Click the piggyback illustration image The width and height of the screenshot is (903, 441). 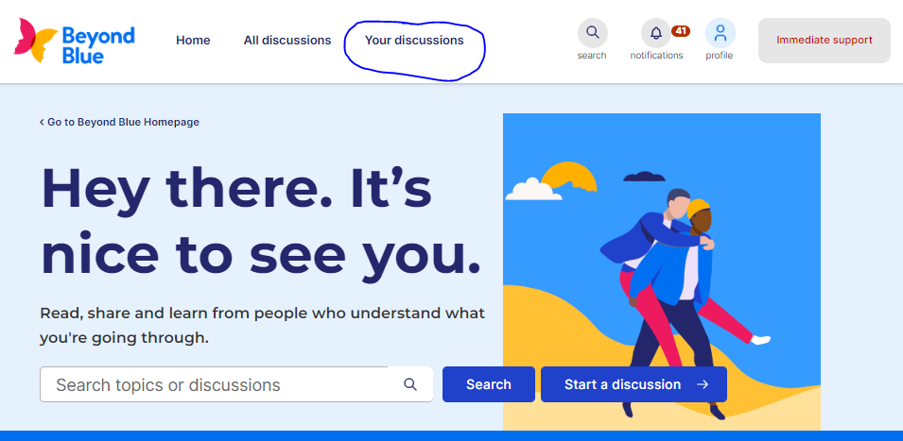click(662, 271)
